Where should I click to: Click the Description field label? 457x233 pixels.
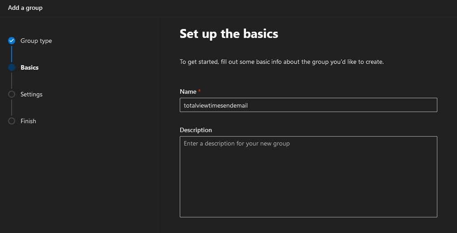196,130
